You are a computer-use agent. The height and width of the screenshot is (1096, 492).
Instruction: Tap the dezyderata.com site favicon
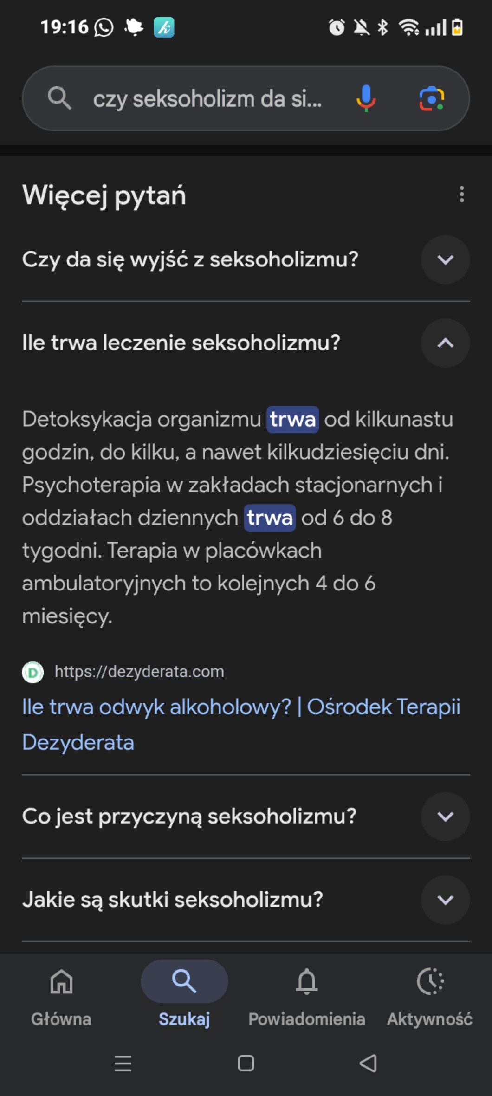[33, 672]
